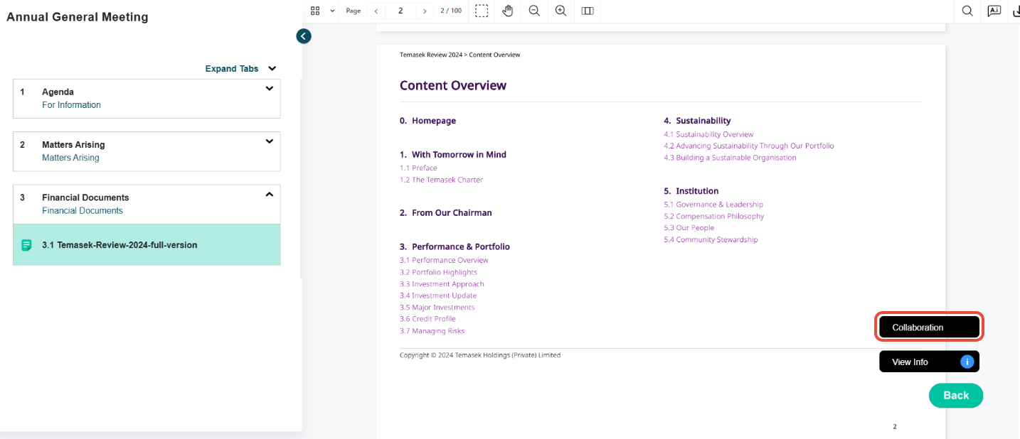Viewport: 1020px width, 439px height.
Task: Open the AI assistant chat icon
Action: 994,11
